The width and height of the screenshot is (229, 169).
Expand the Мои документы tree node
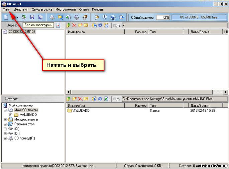tap(5, 119)
